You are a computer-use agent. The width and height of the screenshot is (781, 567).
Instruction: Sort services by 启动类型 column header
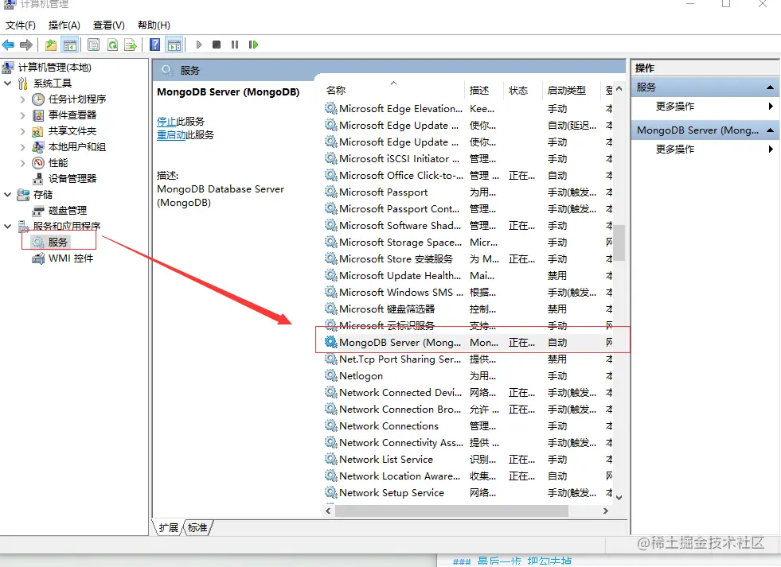[x=572, y=90]
